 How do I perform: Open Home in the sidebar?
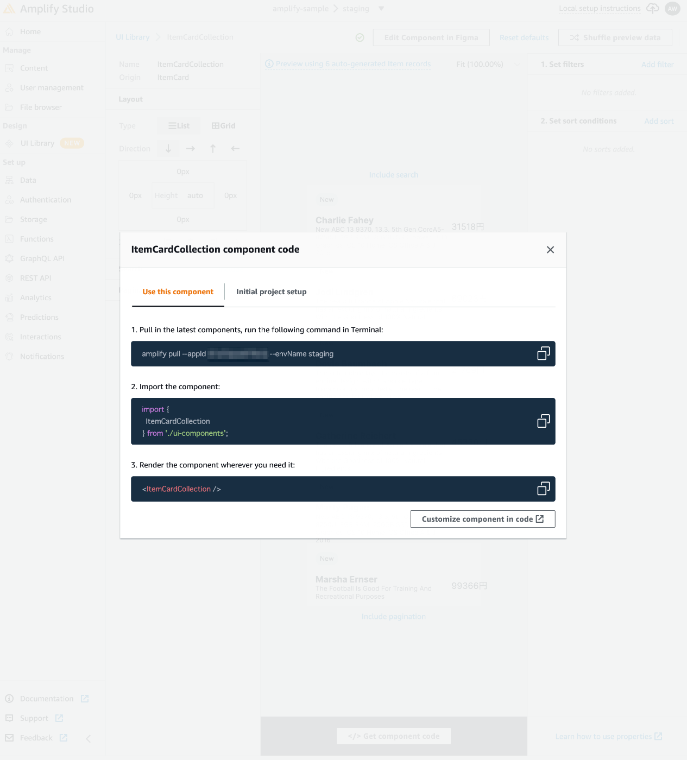[x=30, y=32]
